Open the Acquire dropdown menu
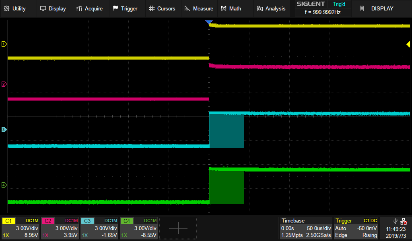This screenshot has height=241, width=412. pos(89,8)
